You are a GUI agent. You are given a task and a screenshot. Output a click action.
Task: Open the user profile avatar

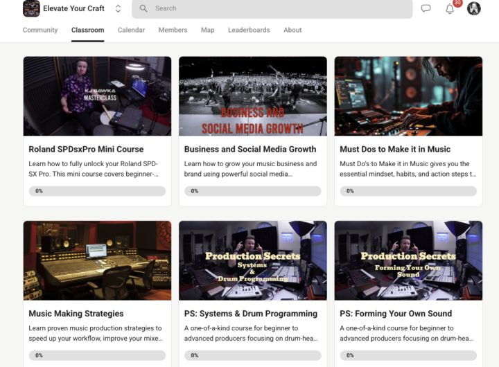click(473, 8)
